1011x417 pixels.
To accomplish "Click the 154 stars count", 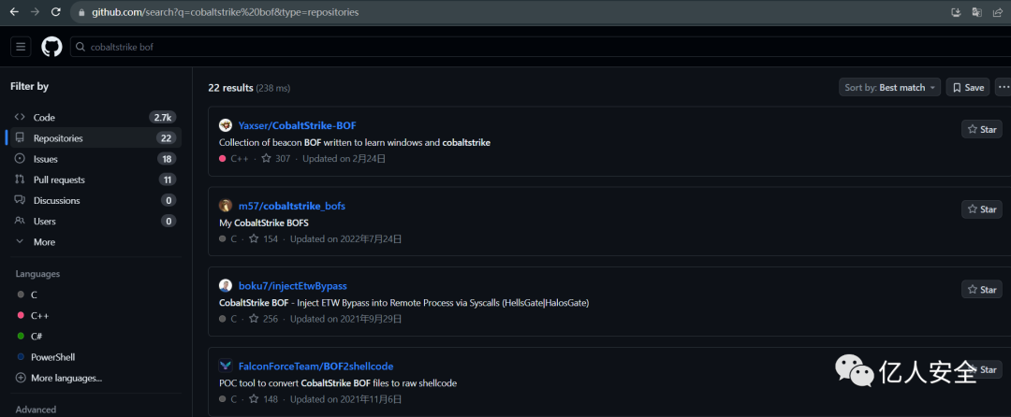I will point(264,238).
